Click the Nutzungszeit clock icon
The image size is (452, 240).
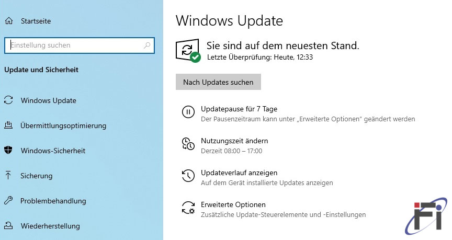pos(188,144)
